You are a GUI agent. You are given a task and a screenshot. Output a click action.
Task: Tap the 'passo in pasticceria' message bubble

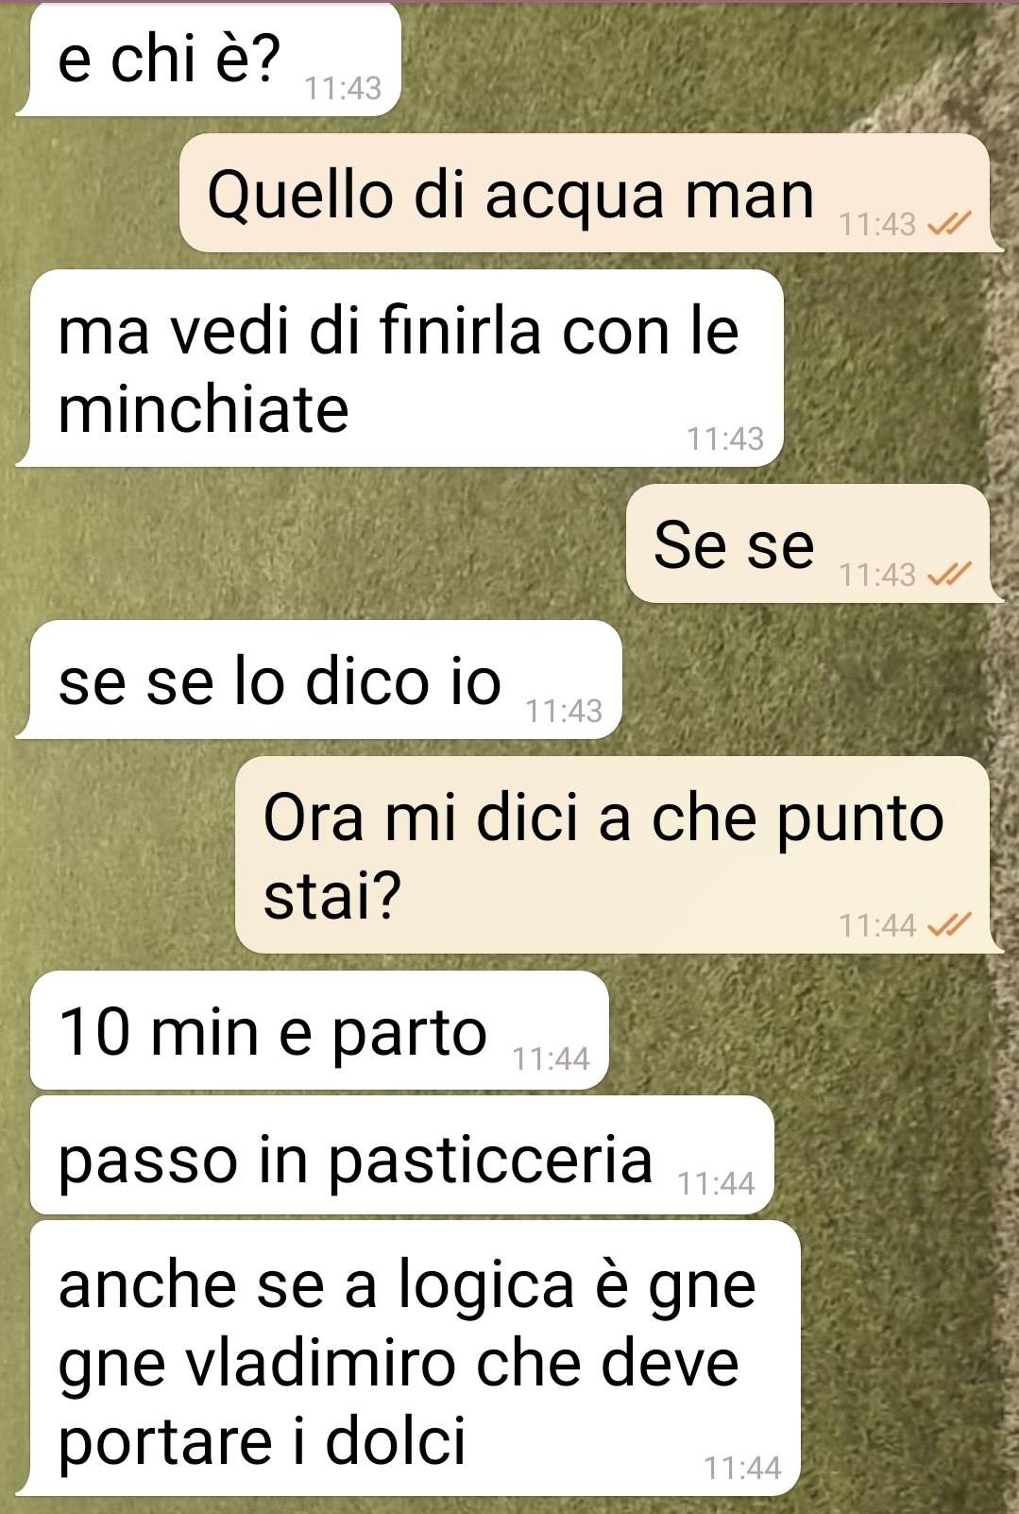[402, 1155]
